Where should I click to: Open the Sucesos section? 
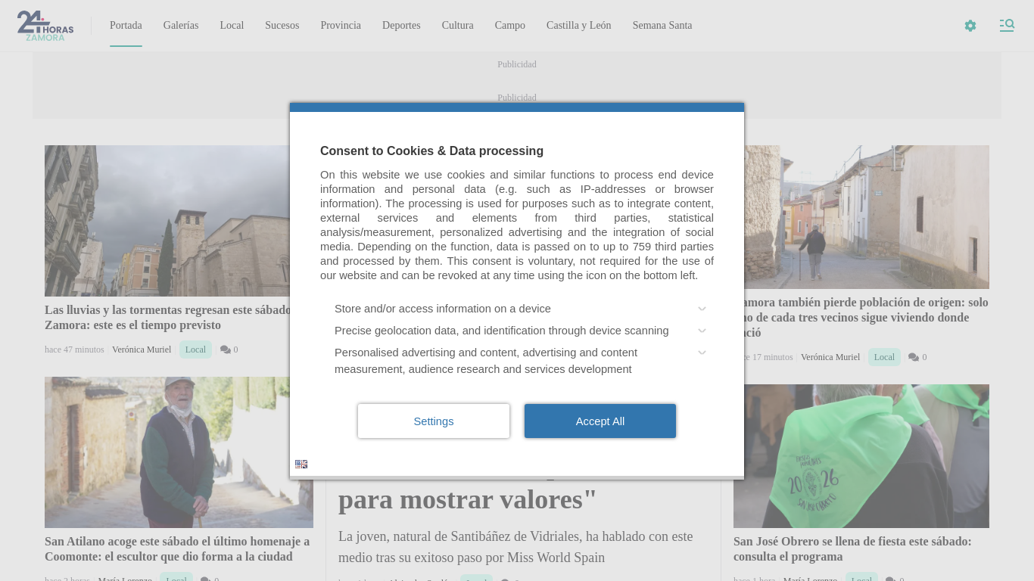click(x=282, y=26)
